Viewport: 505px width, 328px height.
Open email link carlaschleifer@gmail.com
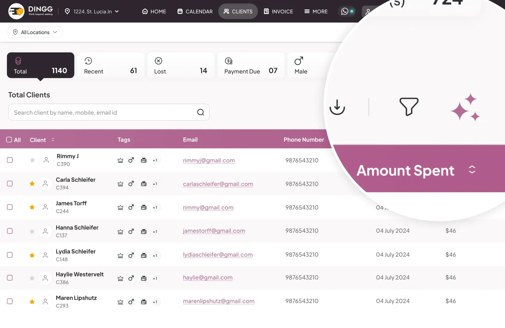[x=218, y=184]
